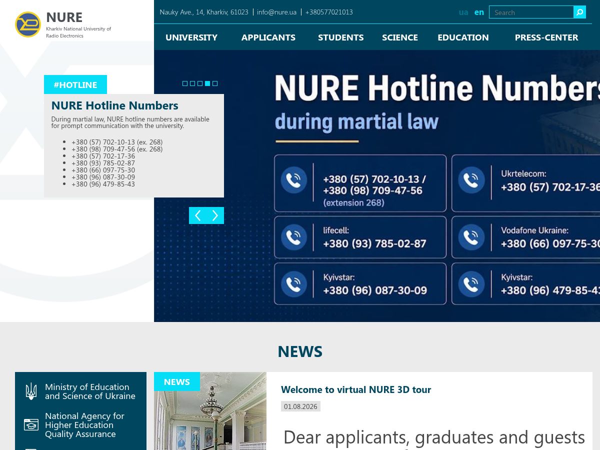
Task: Open the SCIENCE menu
Action: click(x=400, y=37)
